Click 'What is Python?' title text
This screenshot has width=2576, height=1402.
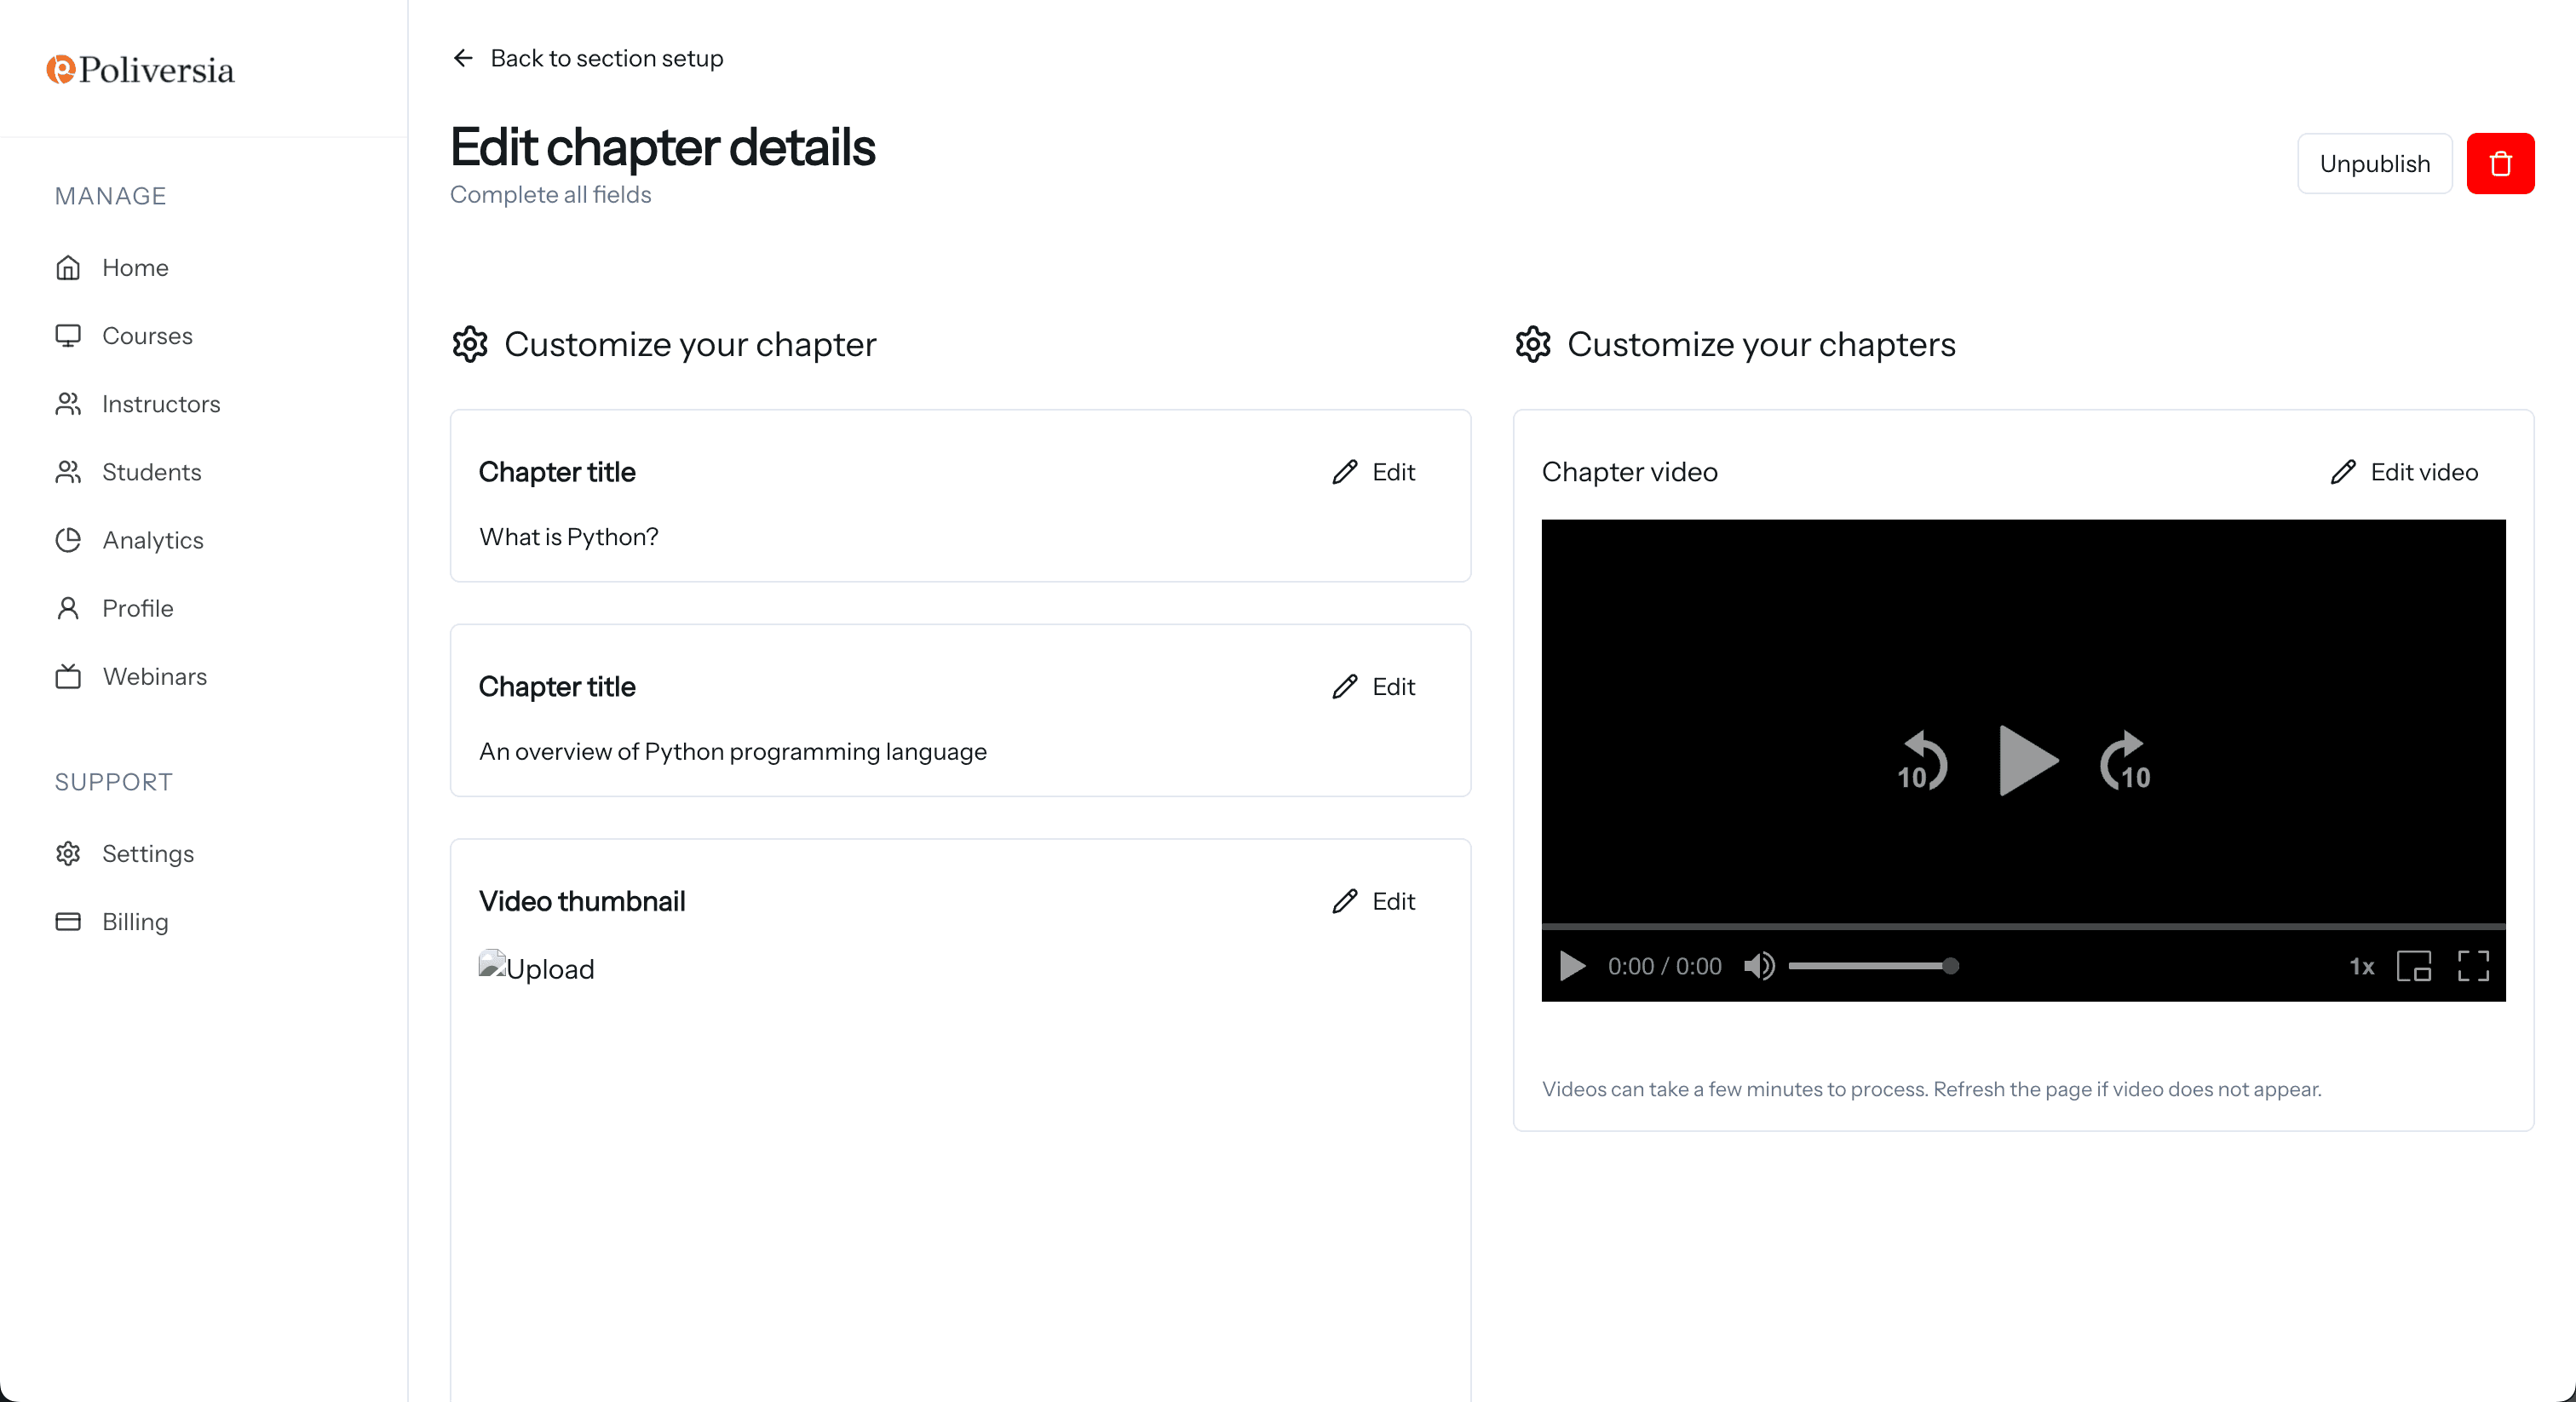(569, 537)
